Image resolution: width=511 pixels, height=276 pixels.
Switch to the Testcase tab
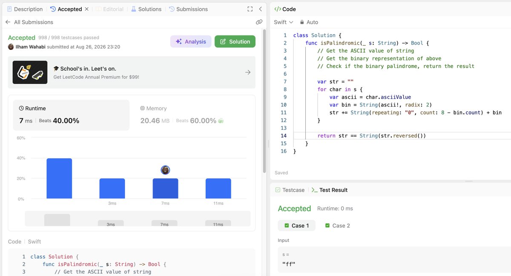(290, 190)
